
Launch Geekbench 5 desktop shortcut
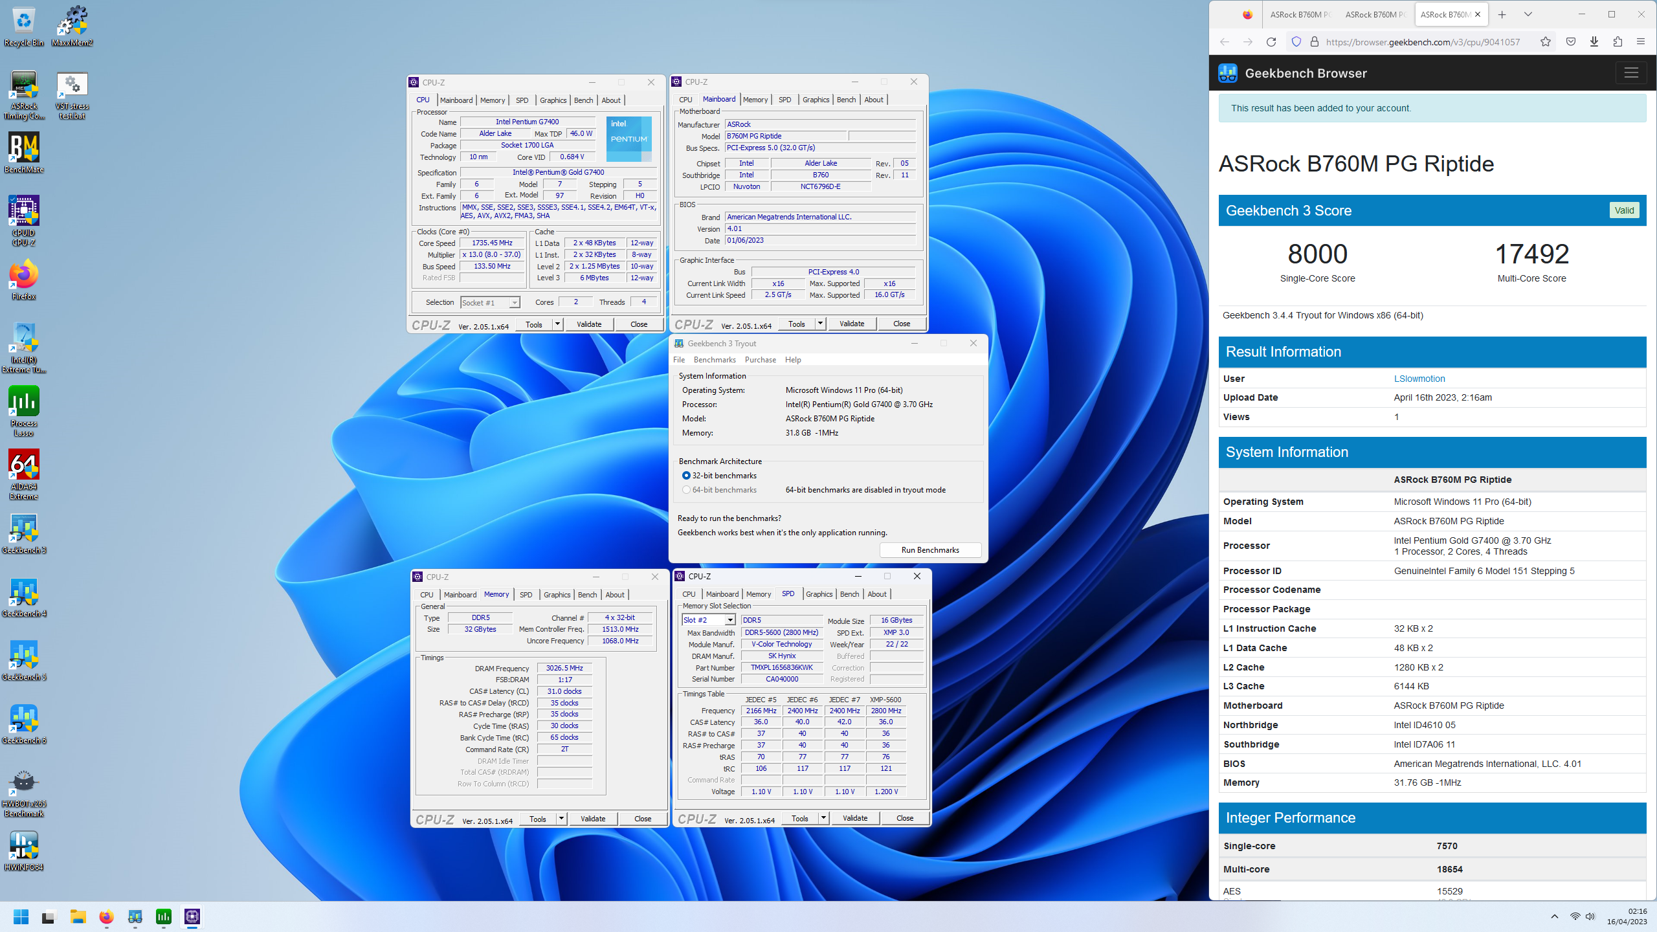(x=24, y=660)
